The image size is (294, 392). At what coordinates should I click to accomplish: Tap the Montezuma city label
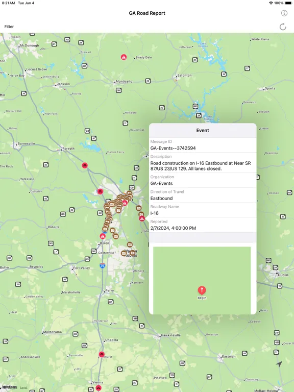tap(52, 332)
